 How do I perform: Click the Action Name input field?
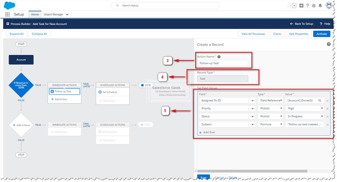pos(222,63)
